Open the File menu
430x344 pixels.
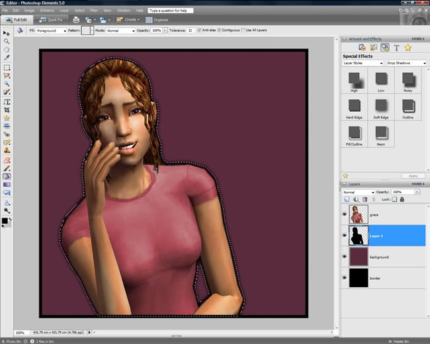[x=5, y=11]
